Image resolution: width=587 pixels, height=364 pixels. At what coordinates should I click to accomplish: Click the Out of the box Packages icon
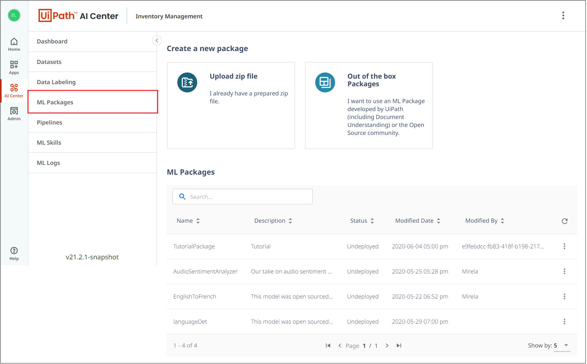[325, 82]
